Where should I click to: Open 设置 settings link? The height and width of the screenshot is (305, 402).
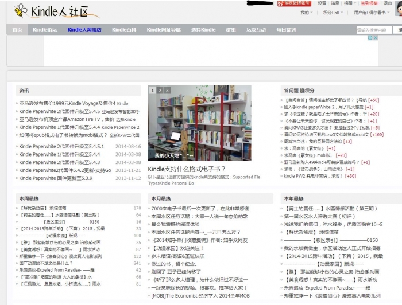322,3
